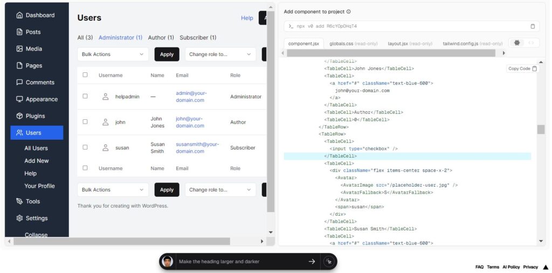Click the top Apply button
The height and width of the screenshot is (273, 552).
(167, 54)
